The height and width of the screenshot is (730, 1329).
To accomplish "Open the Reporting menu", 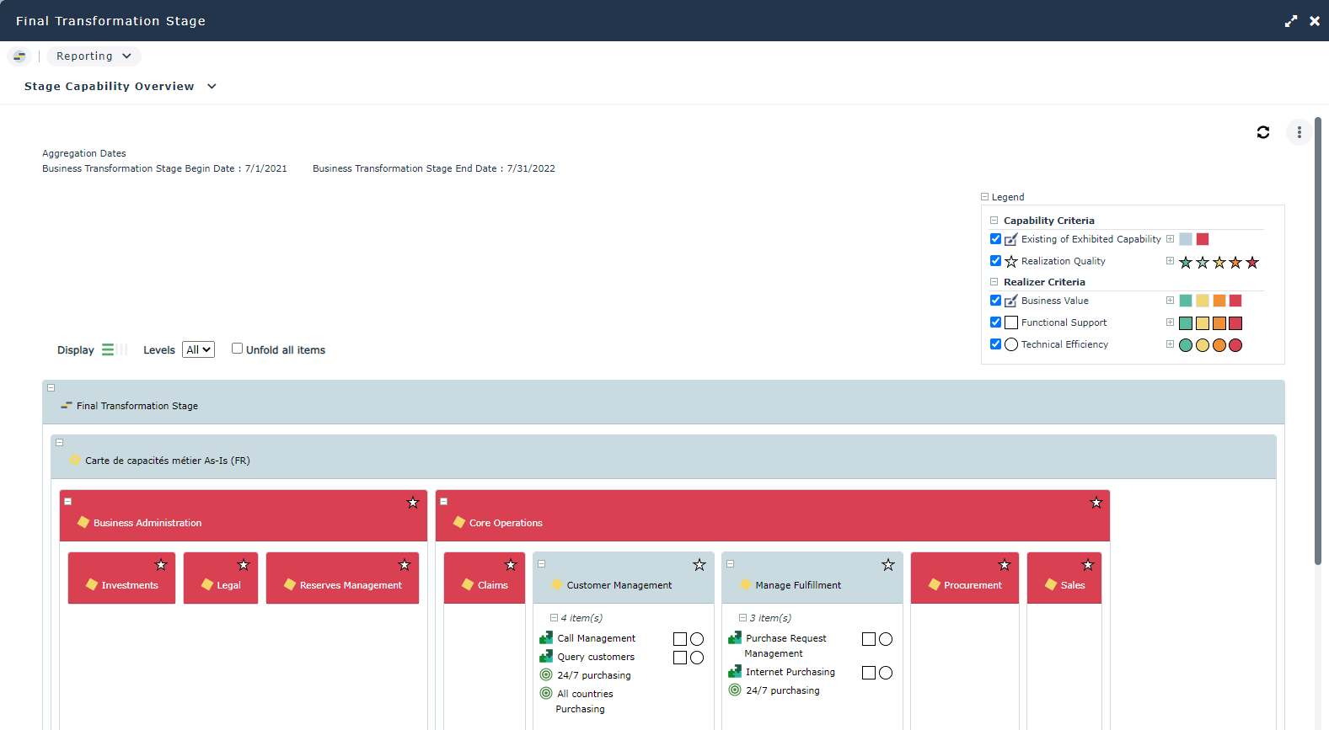I will tap(94, 56).
